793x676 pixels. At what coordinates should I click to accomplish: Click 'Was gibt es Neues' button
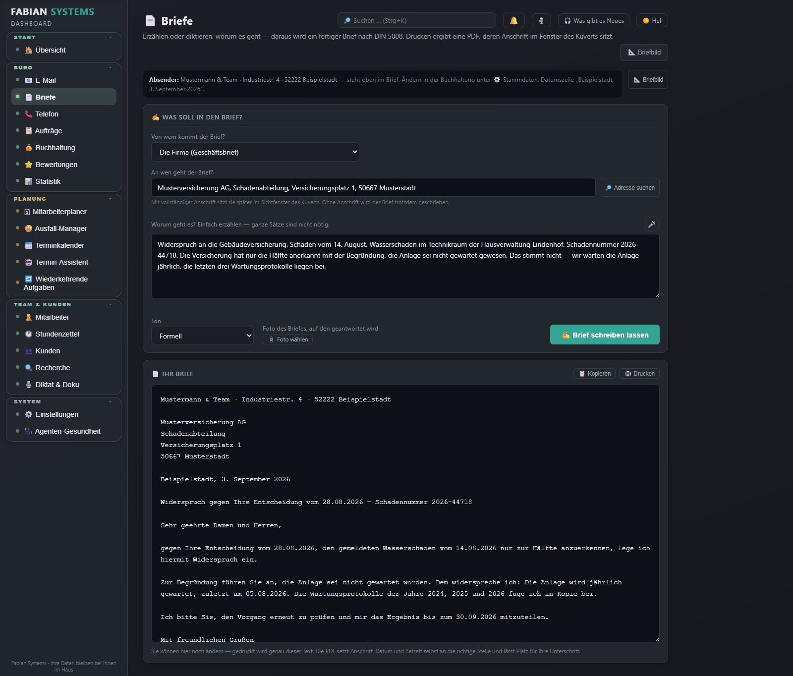594,20
